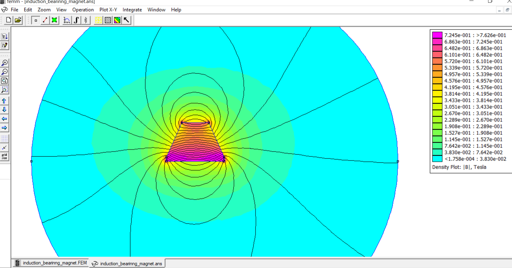Viewport: 512px width, 268px height.
Task: Click the magenta legend swatch for >7.626e-001
Action: pyautogui.click(x=437, y=35)
